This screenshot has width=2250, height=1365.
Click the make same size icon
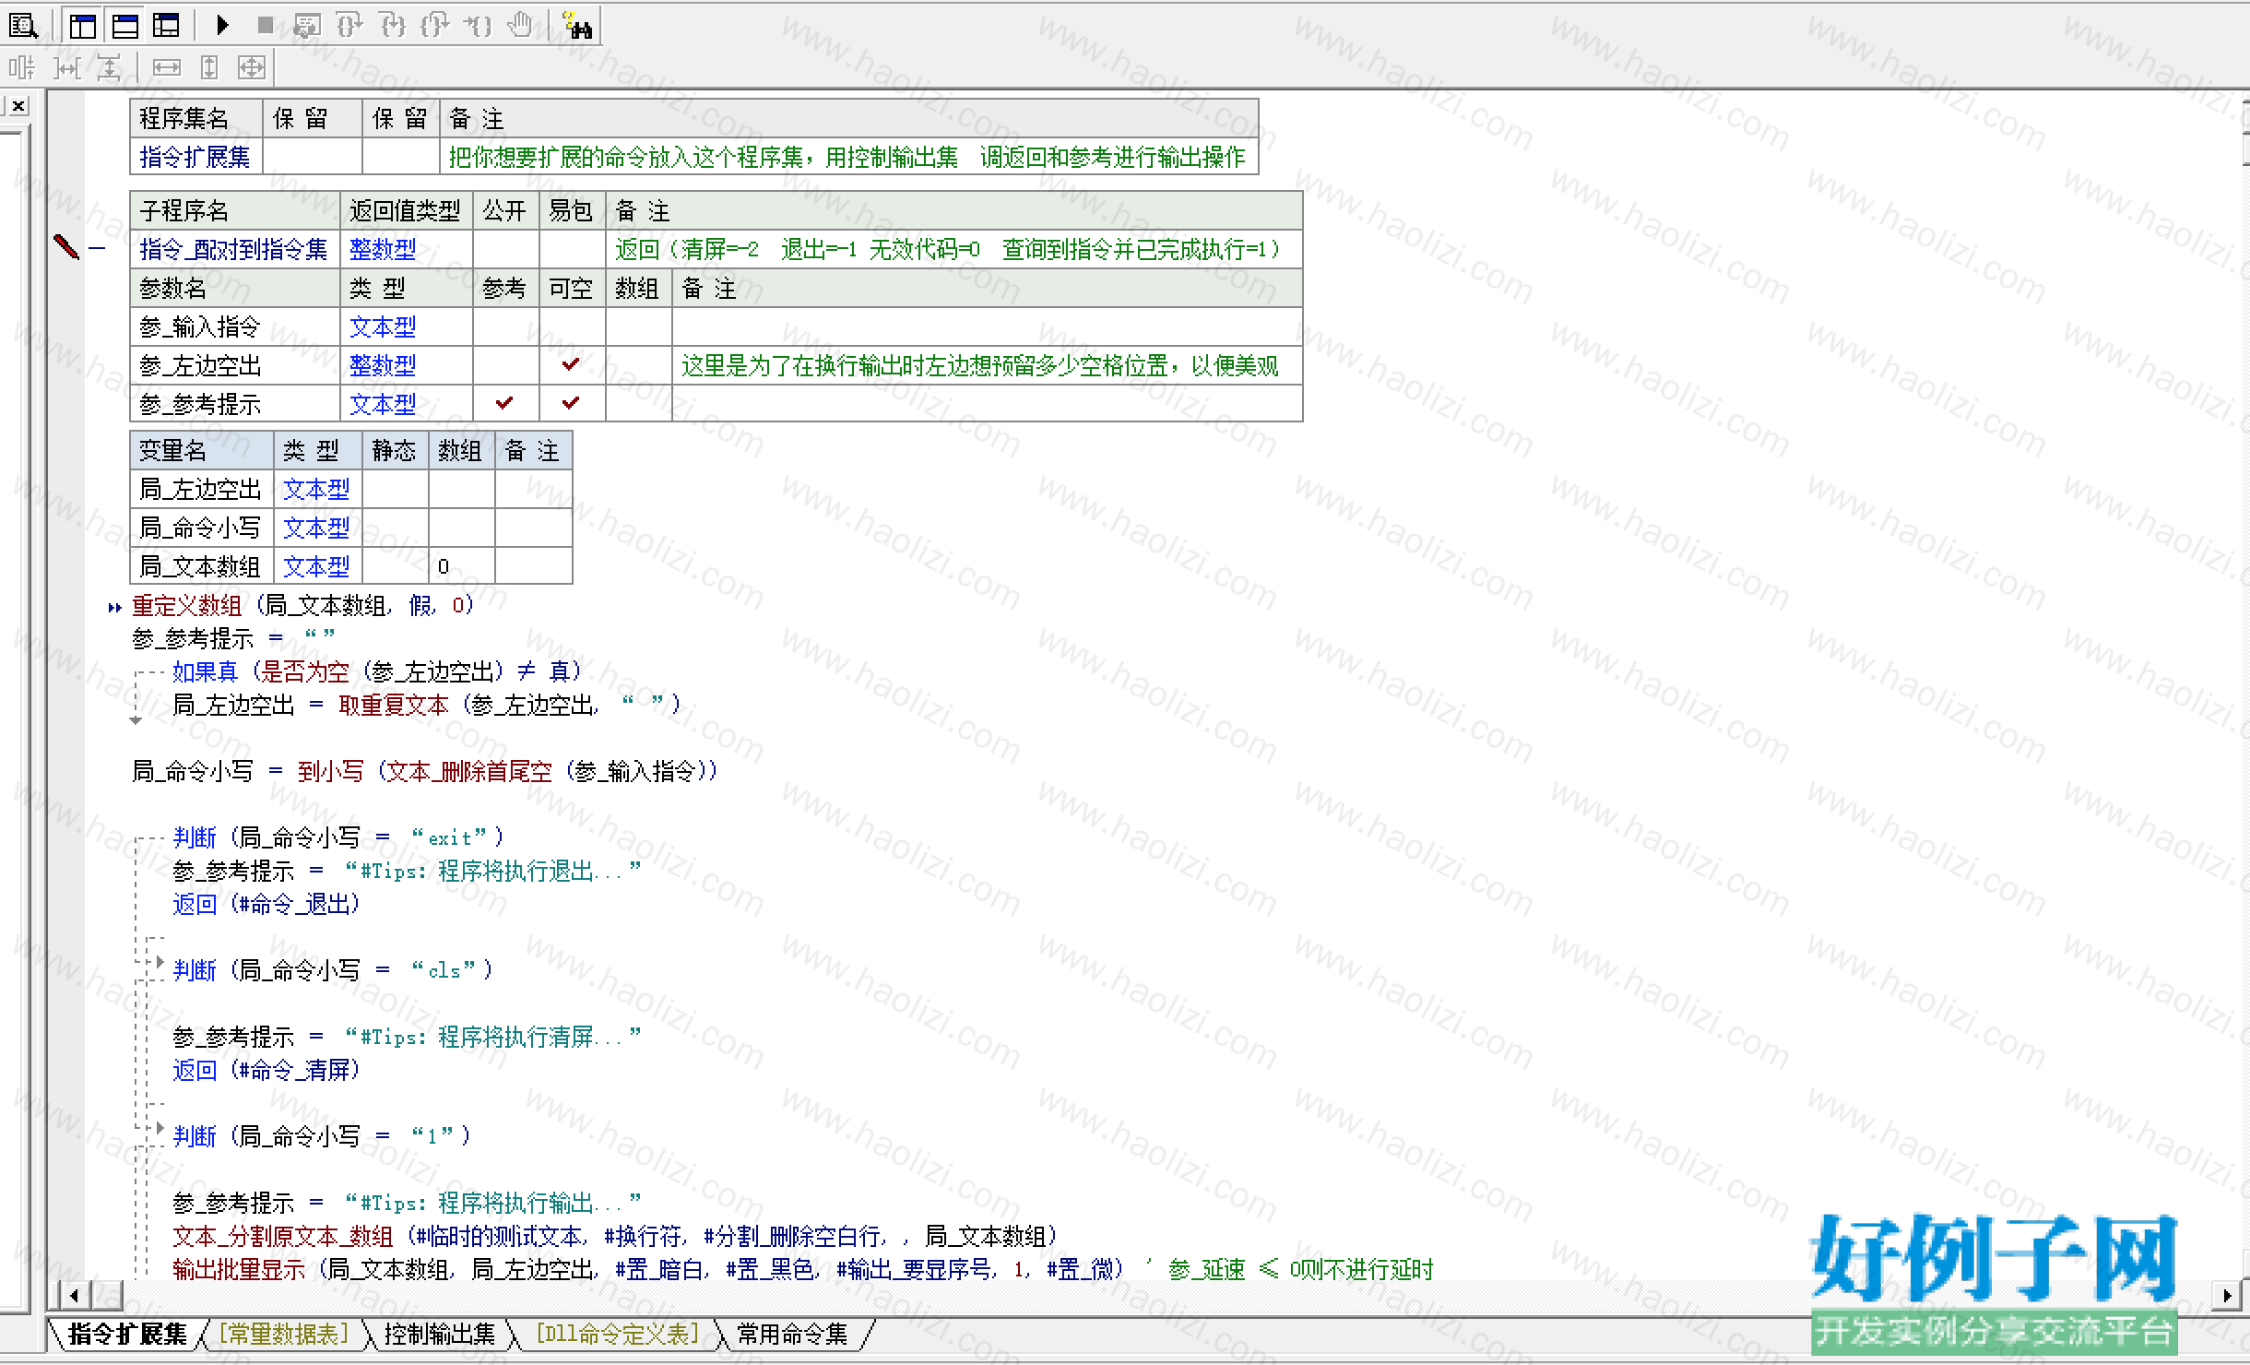(251, 67)
